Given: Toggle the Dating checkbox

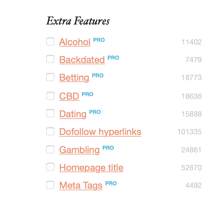Looking at the screenshot, I should click(x=50, y=114).
